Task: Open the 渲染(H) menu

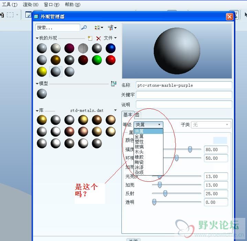Action: point(31,4)
